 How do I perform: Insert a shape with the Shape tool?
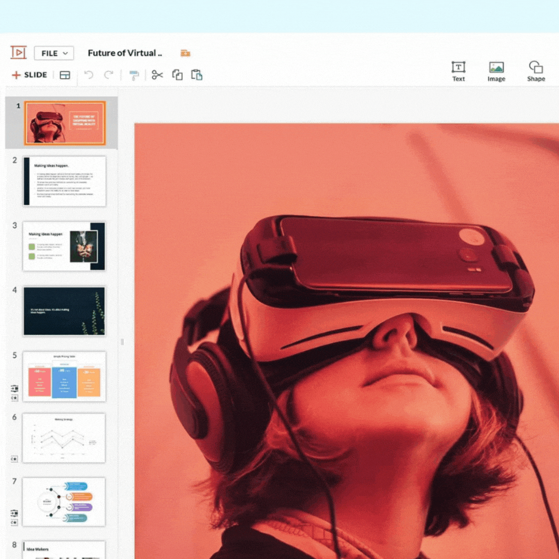536,71
